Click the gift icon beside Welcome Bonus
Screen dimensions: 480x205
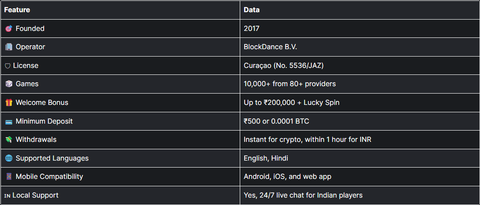[8, 103]
